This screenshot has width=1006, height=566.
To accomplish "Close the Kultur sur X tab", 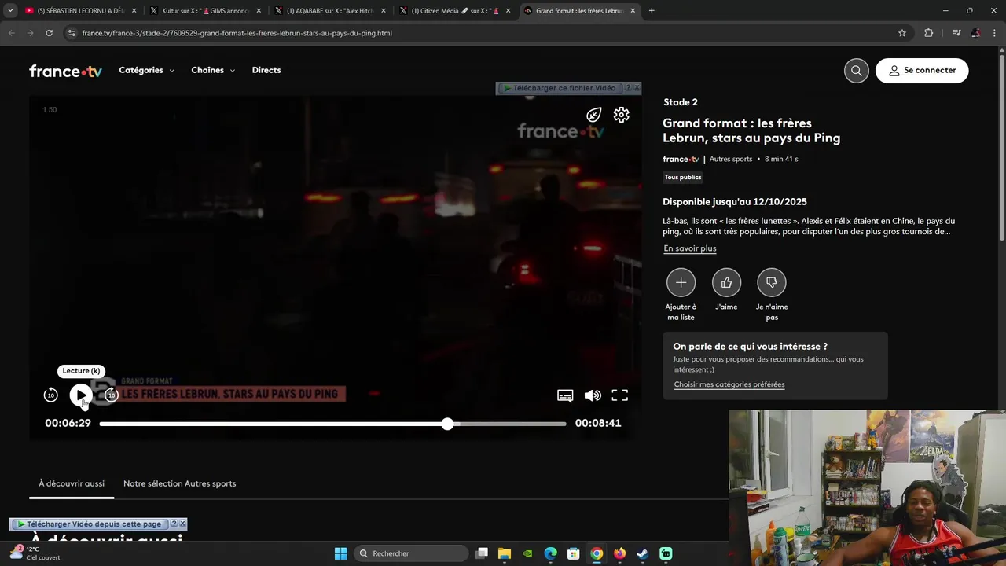I will (x=259, y=11).
